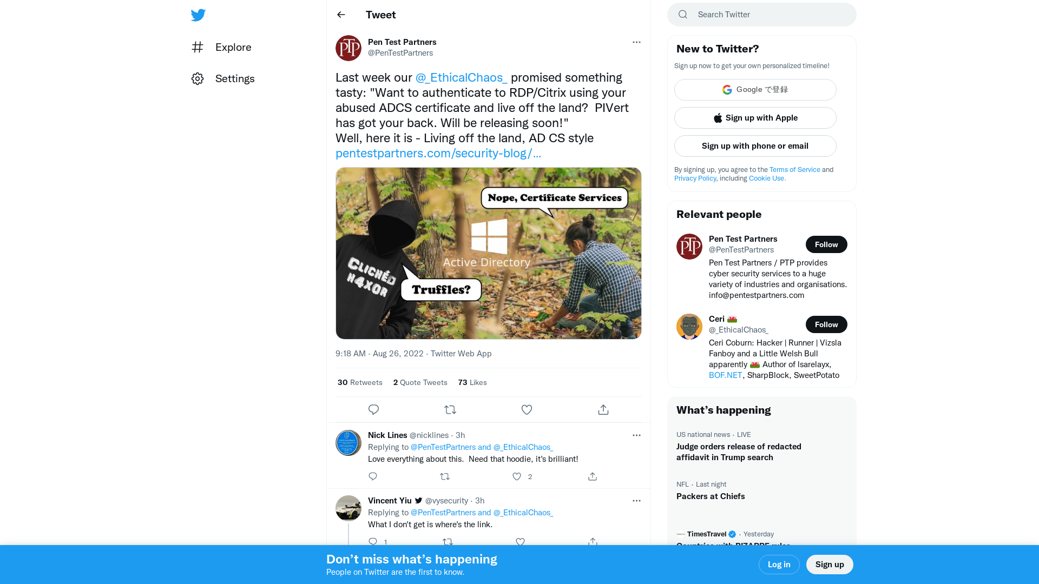Open more options on the main tweet
1039x584 pixels.
click(x=636, y=42)
